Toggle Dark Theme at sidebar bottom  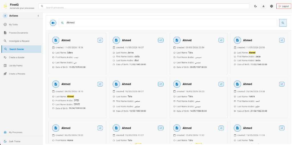tap(21, 141)
